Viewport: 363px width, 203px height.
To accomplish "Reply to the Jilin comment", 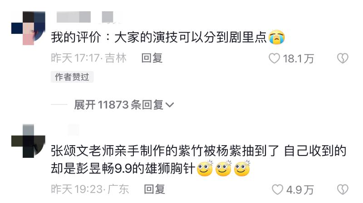I will pyautogui.click(x=152, y=58).
